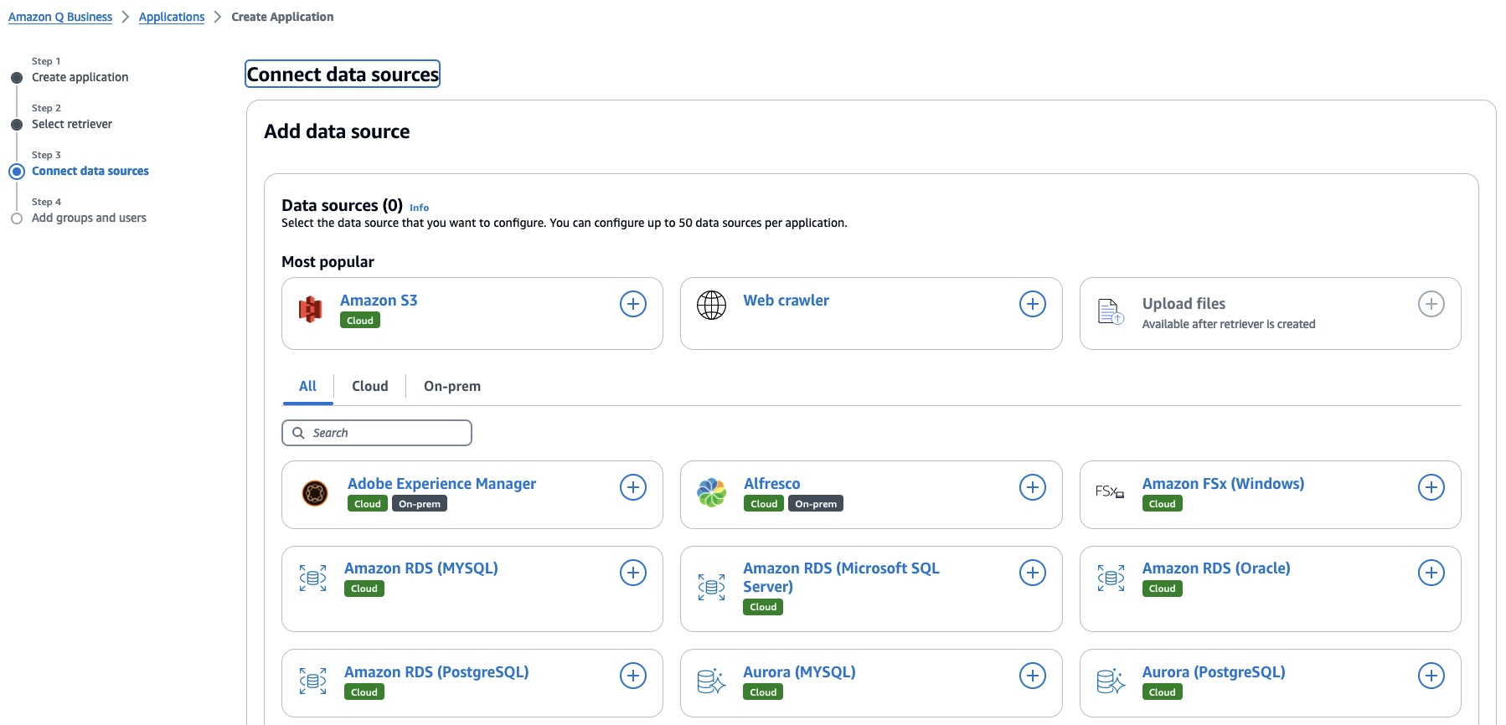Click plus icon on Upload files card
1506x725 pixels.
(1431, 304)
